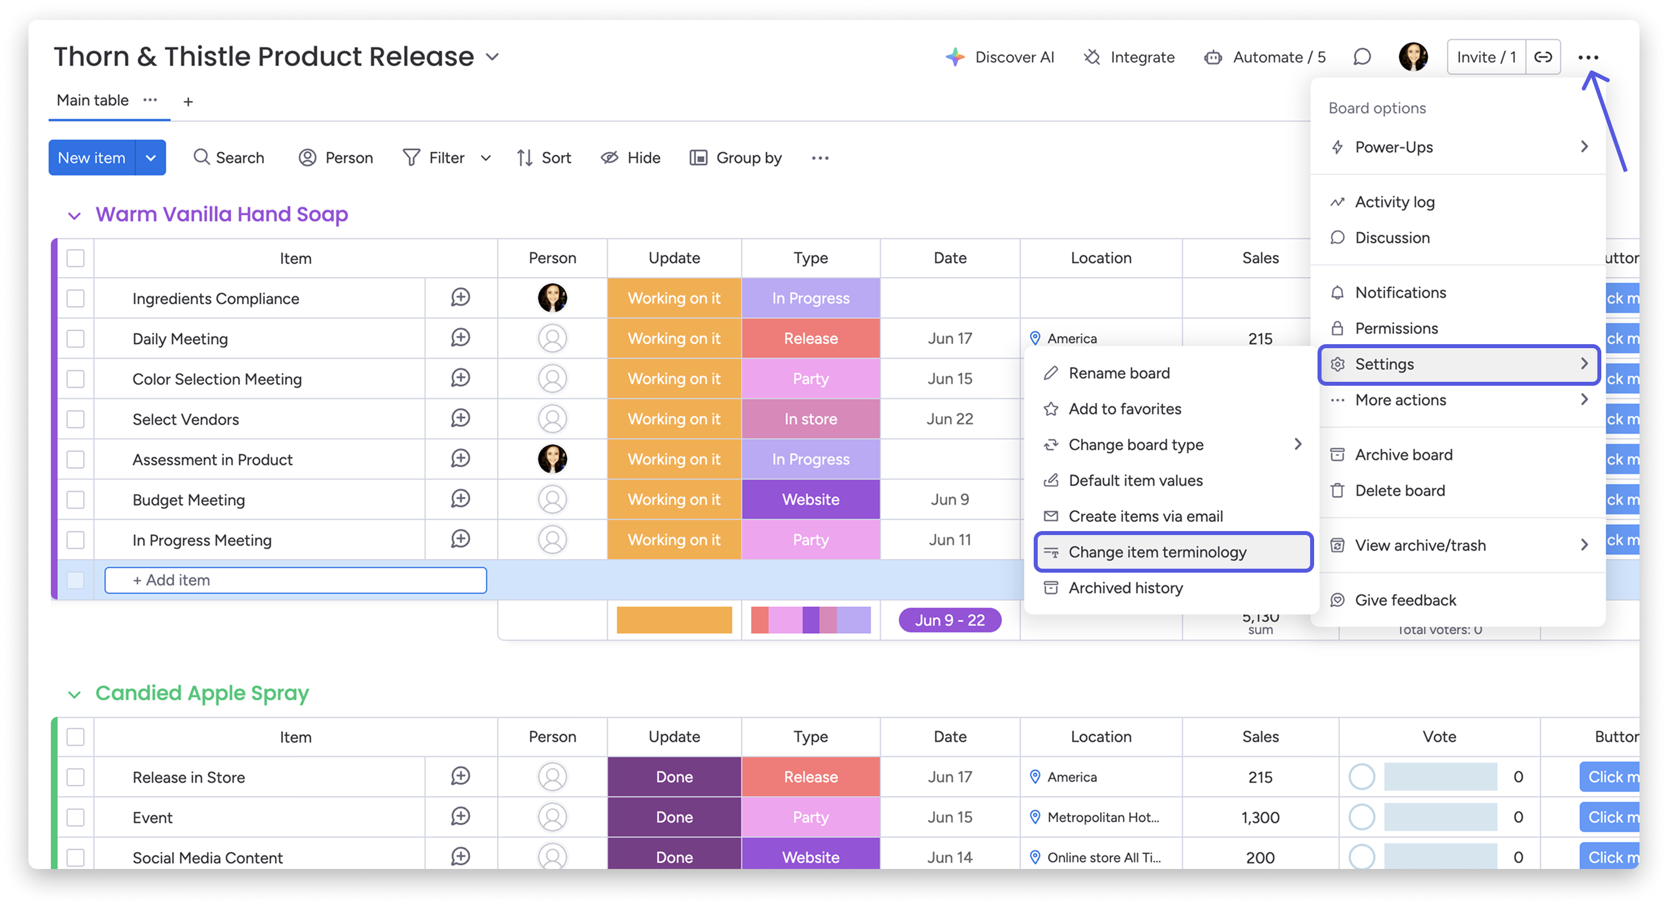The height and width of the screenshot is (906, 1668).
Task: Open the Discover AI sparkle icon
Action: click(955, 57)
